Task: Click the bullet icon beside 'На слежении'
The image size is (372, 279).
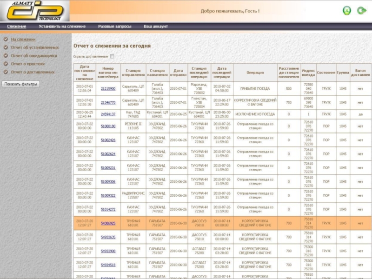Action: (x=5, y=40)
